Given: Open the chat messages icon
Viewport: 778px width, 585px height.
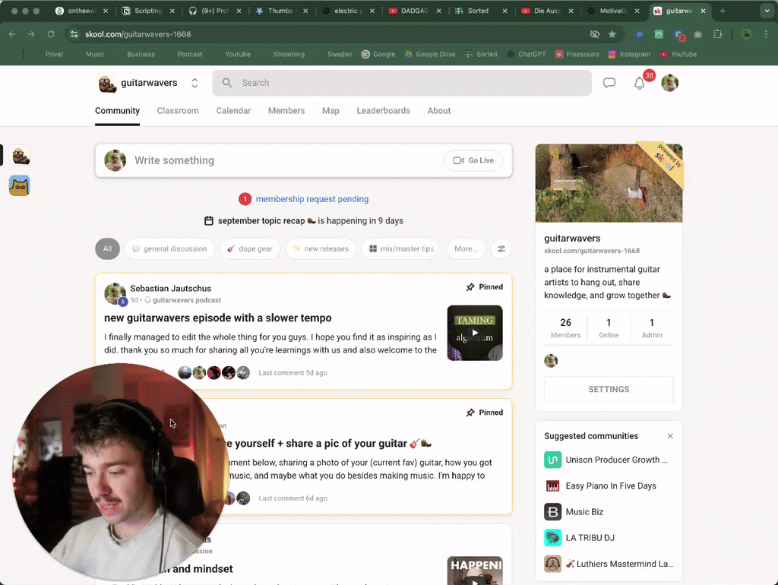Looking at the screenshot, I should (609, 83).
